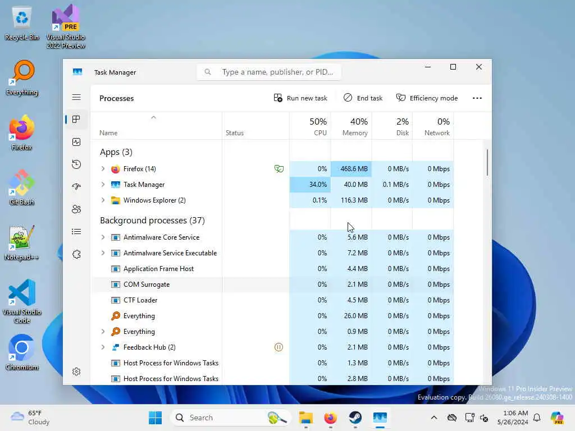The height and width of the screenshot is (431, 575).
Task: Select Visual Studio 2022 Preview desktop icon
Action: pyautogui.click(x=66, y=26)
